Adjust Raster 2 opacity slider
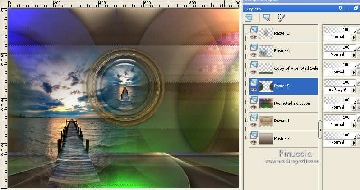The image size is (360, 190). [x=340, y=30]
